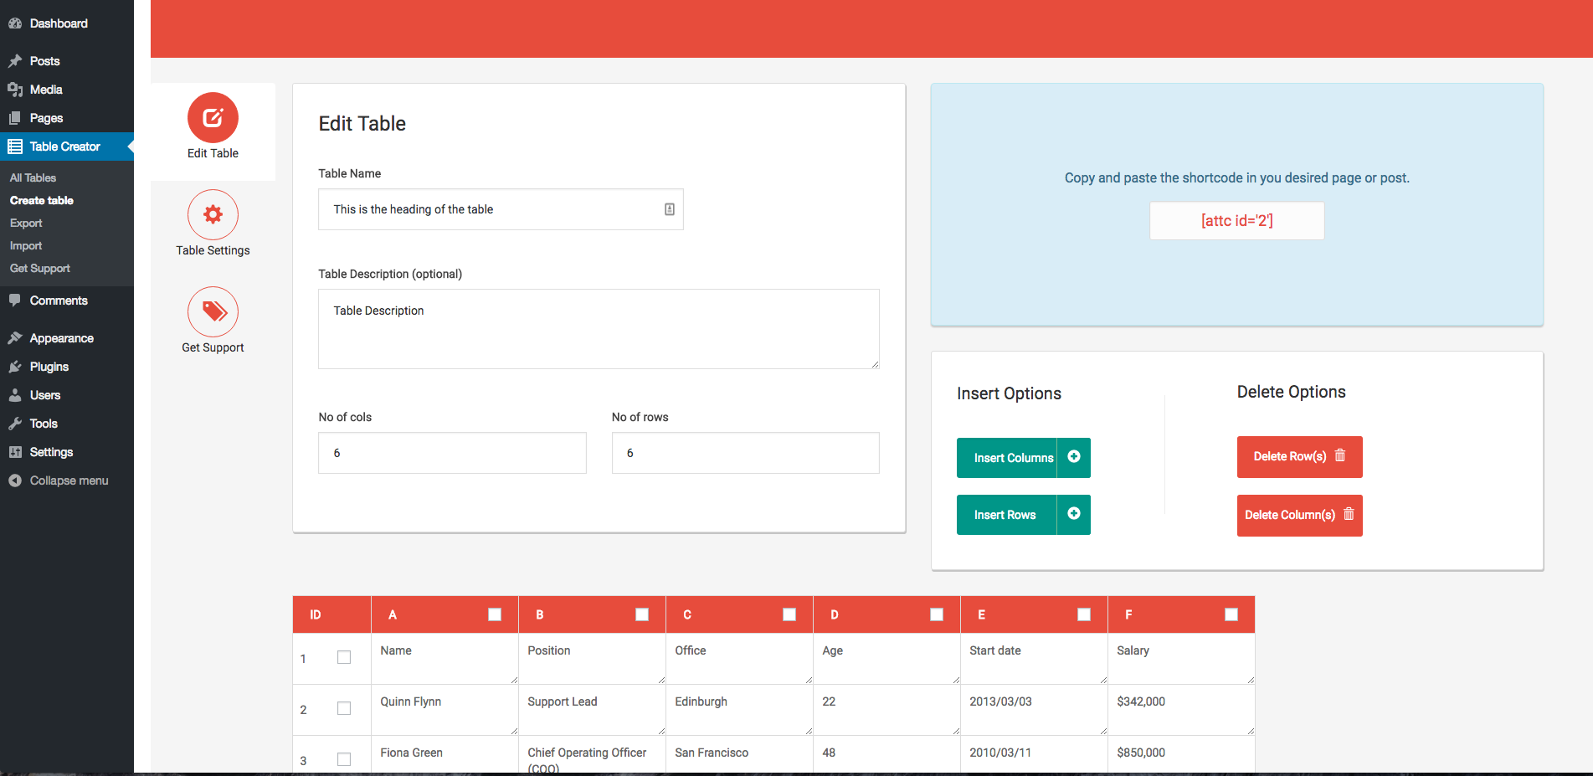Viewport: 1593px width, 776px height.
Task: Click the 'Age' cell in row 1
Action: click(x=887, y=659)
